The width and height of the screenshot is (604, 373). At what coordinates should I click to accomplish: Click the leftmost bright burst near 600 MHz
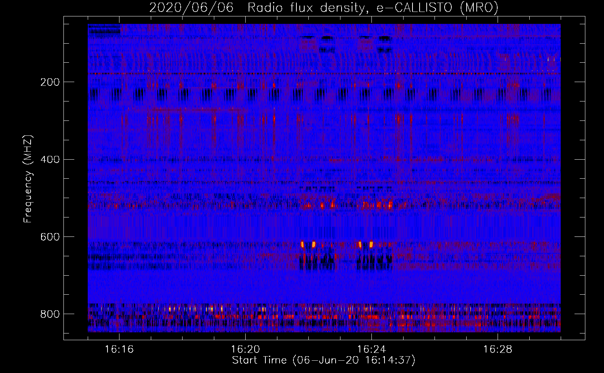[302, 245]
